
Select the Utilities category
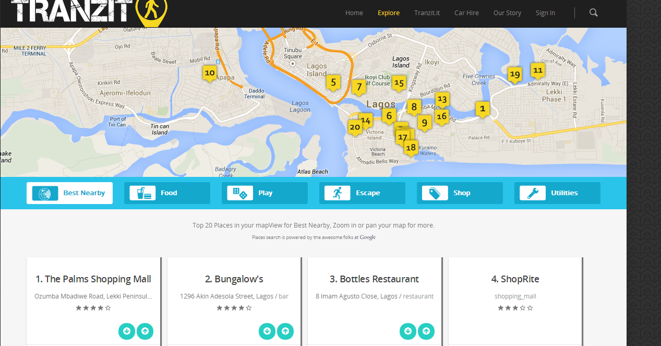pos(557,193)
